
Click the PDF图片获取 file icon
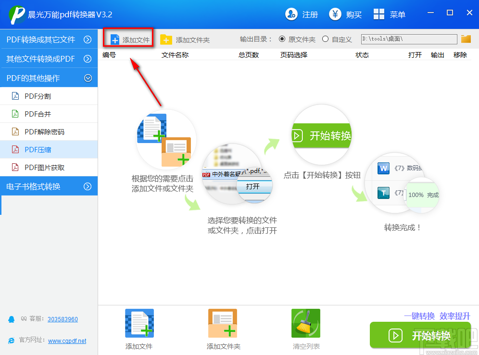[x=15, y=168]
